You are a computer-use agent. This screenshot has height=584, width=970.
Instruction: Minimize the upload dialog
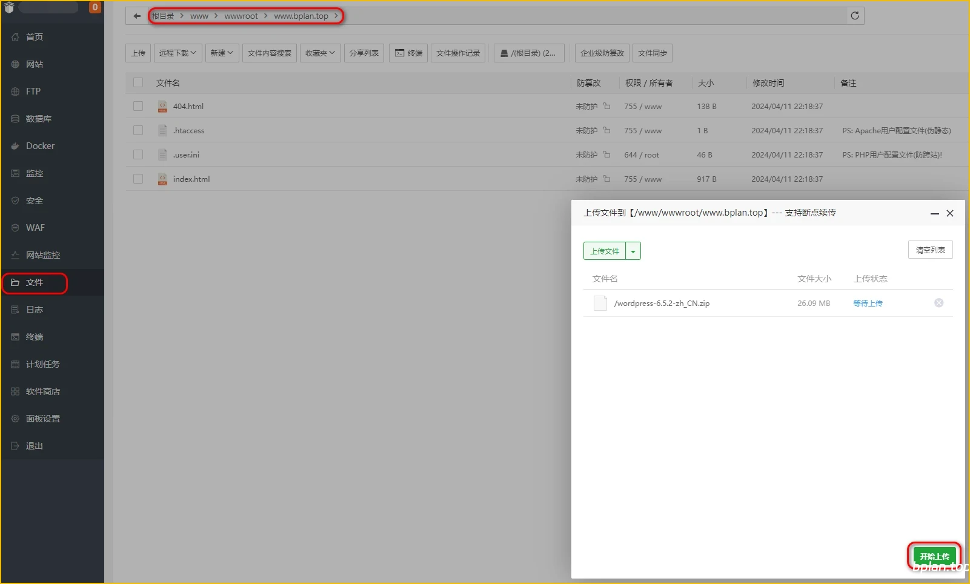(x=934, y=213)
